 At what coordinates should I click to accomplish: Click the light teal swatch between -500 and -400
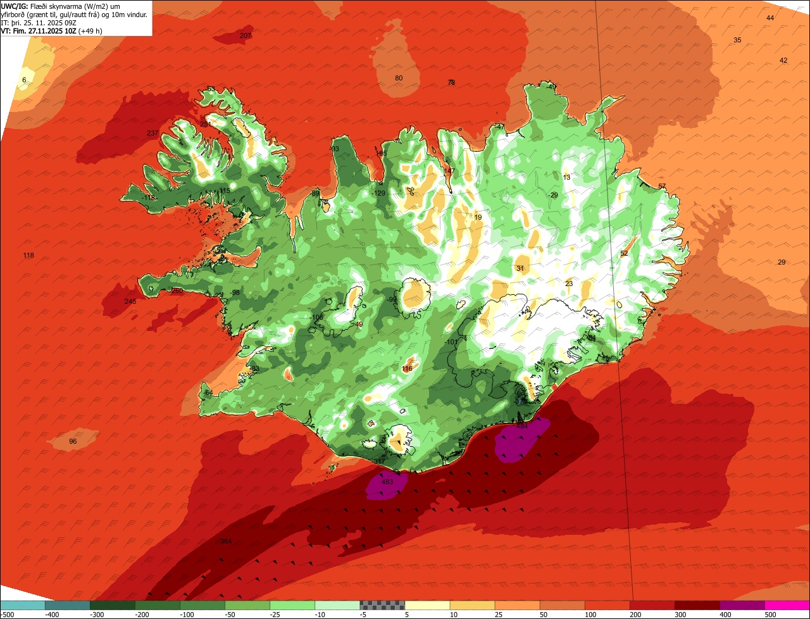click(x=23, y=605)
